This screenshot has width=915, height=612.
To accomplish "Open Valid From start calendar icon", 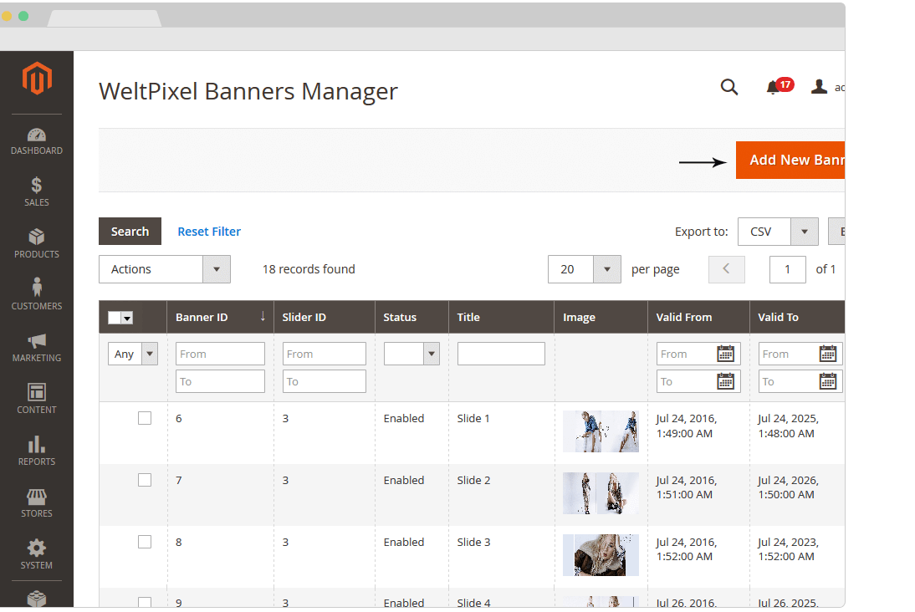I will pos(726,354).
